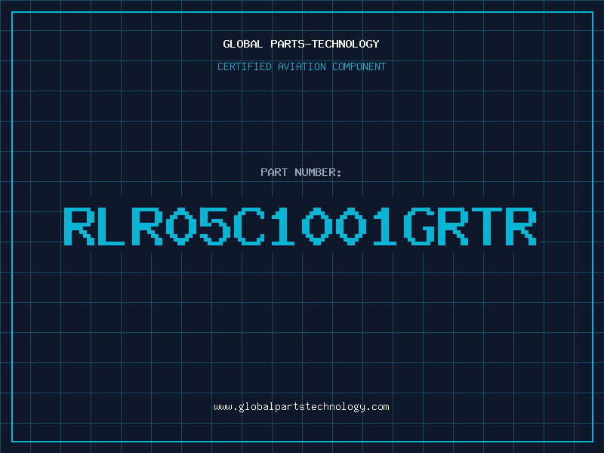
Task: Click the GLOBAL PARTS-TECHNOLOGY heading
Action: click(x=301, y=44)
